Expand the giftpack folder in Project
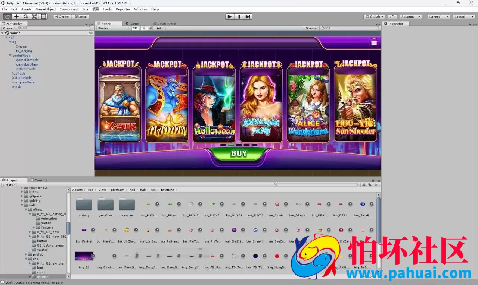478x285 pixels. tap(22, 196)
